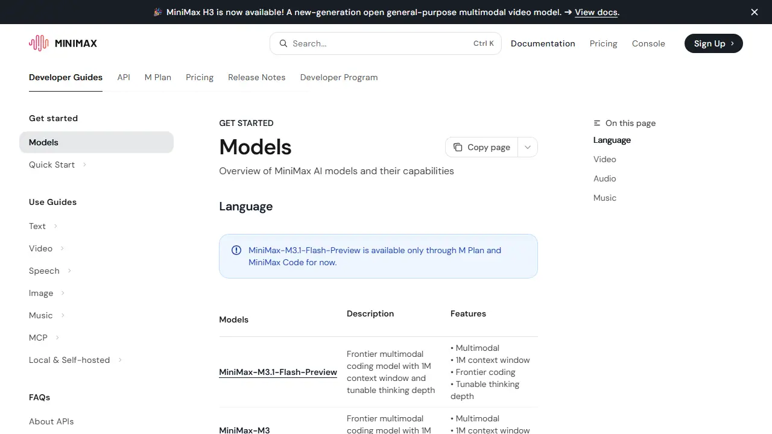Image resolution: width=772 pixels, height=434 pixels.
Task: Expand the Image guide section
Action: click(63, 293)
